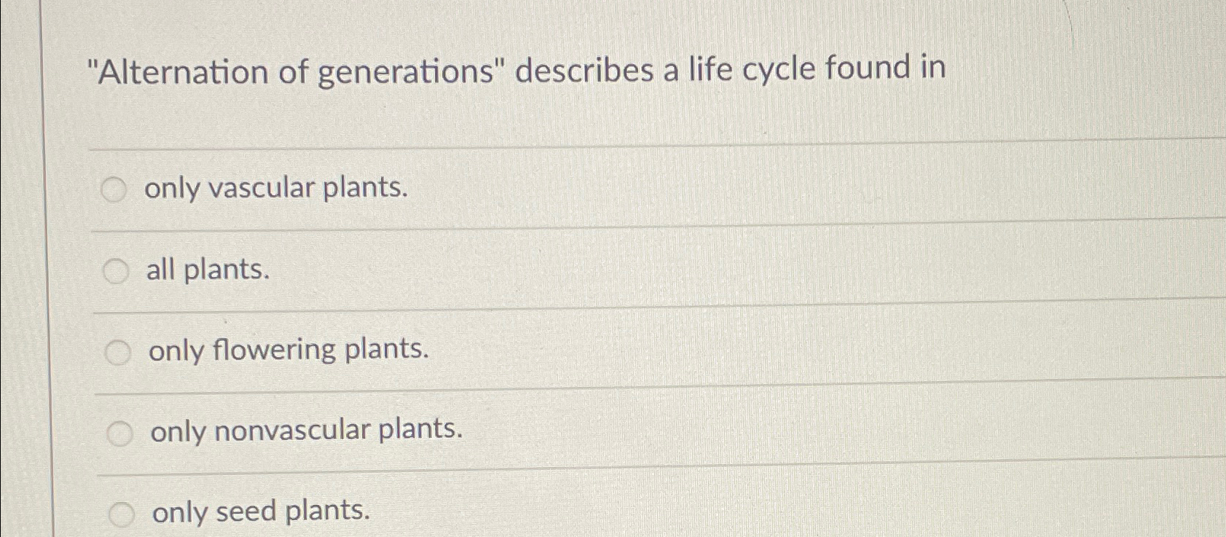This screenshot has width=1226, height=537.
Task: Click the answer text 'only seed plants.'
Action: [260, 512]
